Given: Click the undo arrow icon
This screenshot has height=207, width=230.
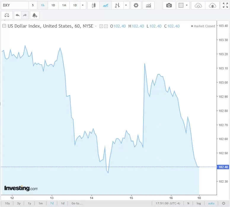Looking at the screenshot, I should (17, 15).
